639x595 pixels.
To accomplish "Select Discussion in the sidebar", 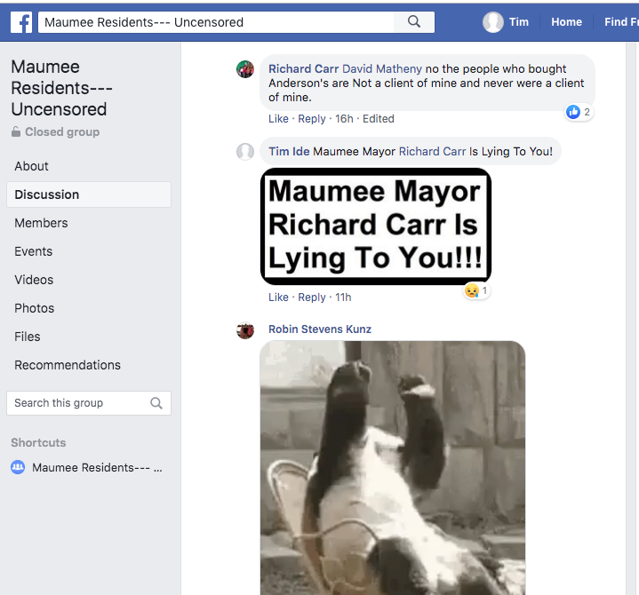I will 47,194.
